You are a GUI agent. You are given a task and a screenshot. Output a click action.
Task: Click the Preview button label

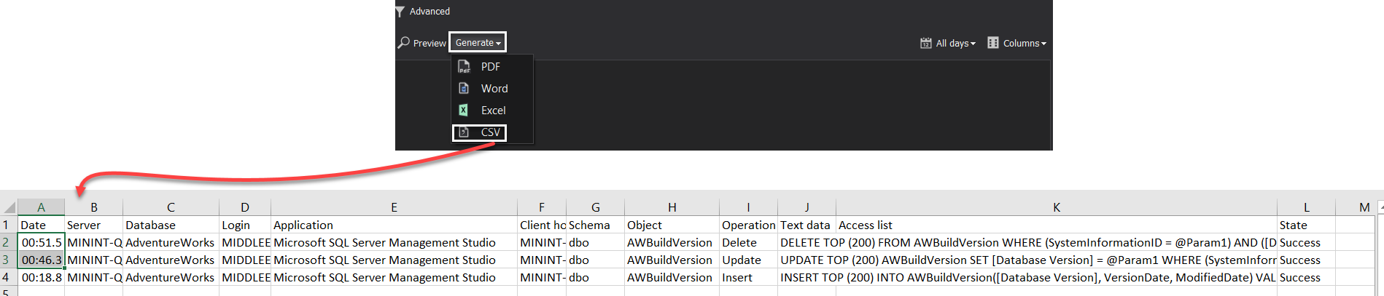[x=429, y=44]
